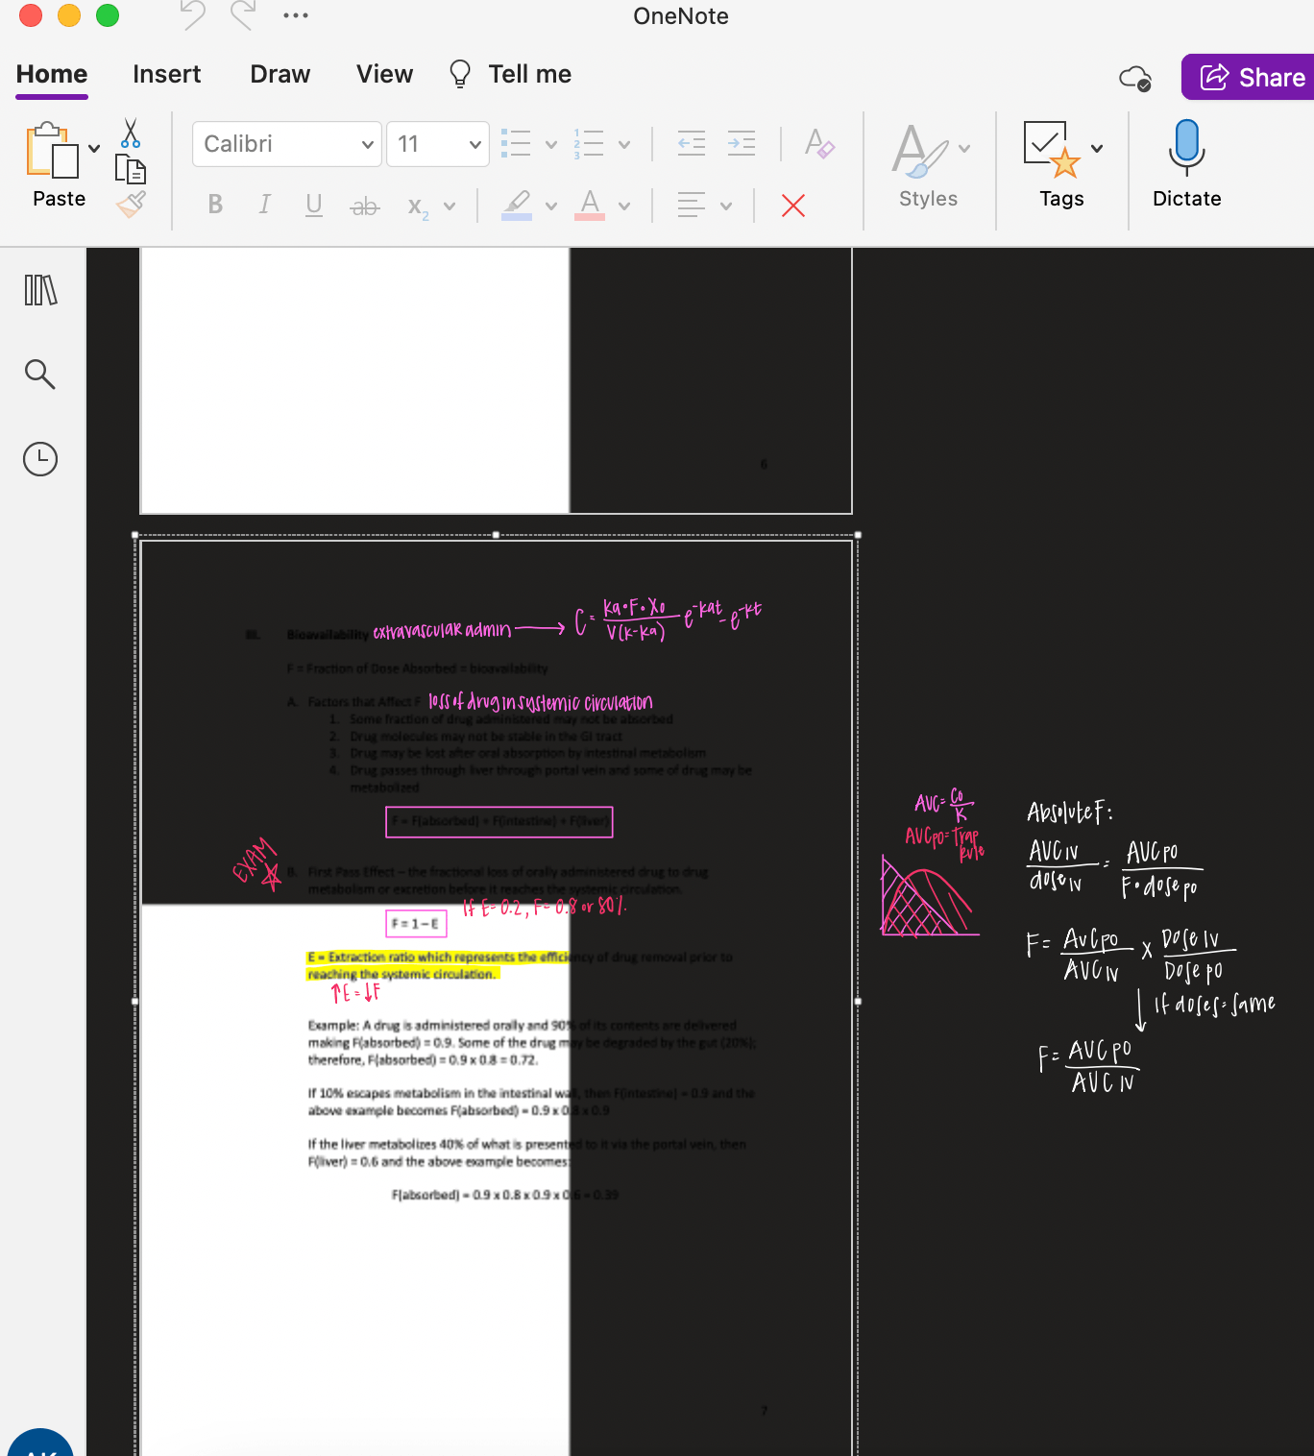The width and height of the screenshot is (1314, 1456).
Task: Select the lecture slide image with notes
Action: pyautogui.click(x=497, y=995)
